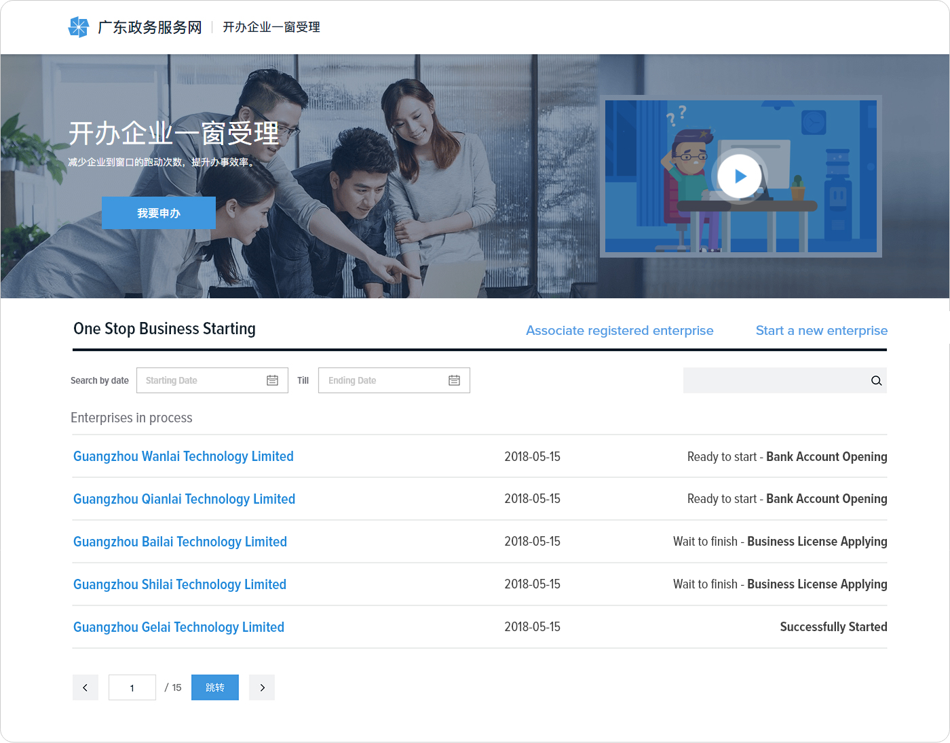The height and width of the screenshot is (743, 950).
Task: Click the Successfully Started status
Action: coord(833,627)
